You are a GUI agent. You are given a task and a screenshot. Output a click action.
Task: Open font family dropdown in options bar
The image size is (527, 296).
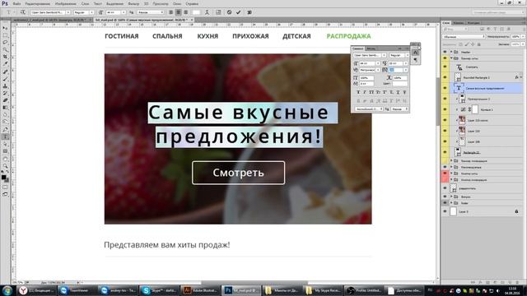68,12
